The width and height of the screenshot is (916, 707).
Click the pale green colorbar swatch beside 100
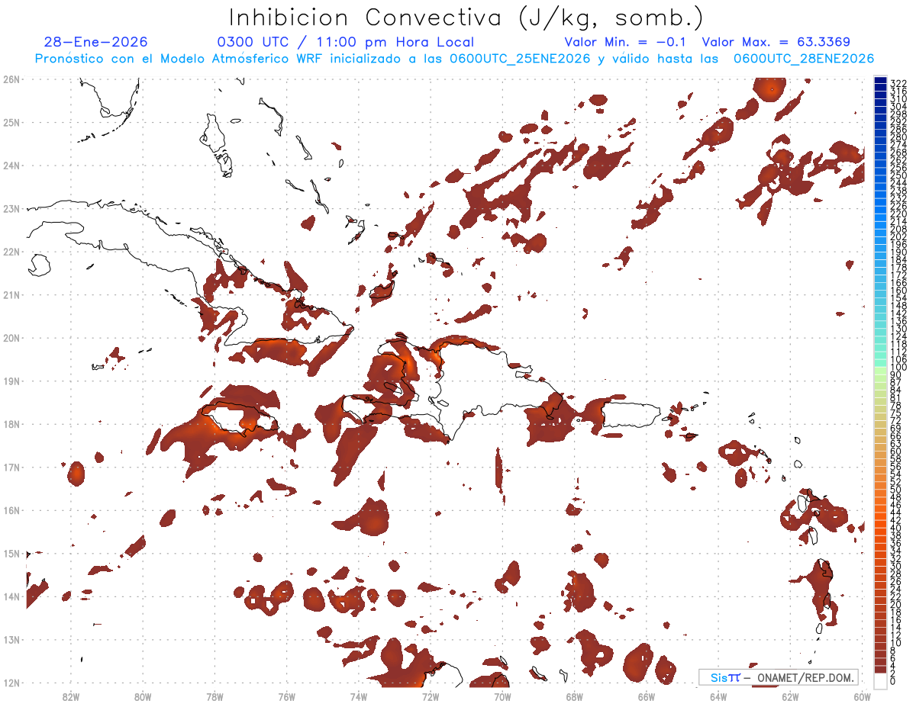[880, 369]
